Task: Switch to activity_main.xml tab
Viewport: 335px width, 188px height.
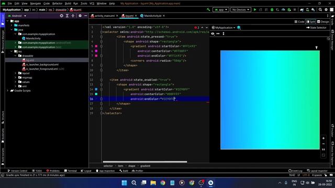Action: (105, 16)
